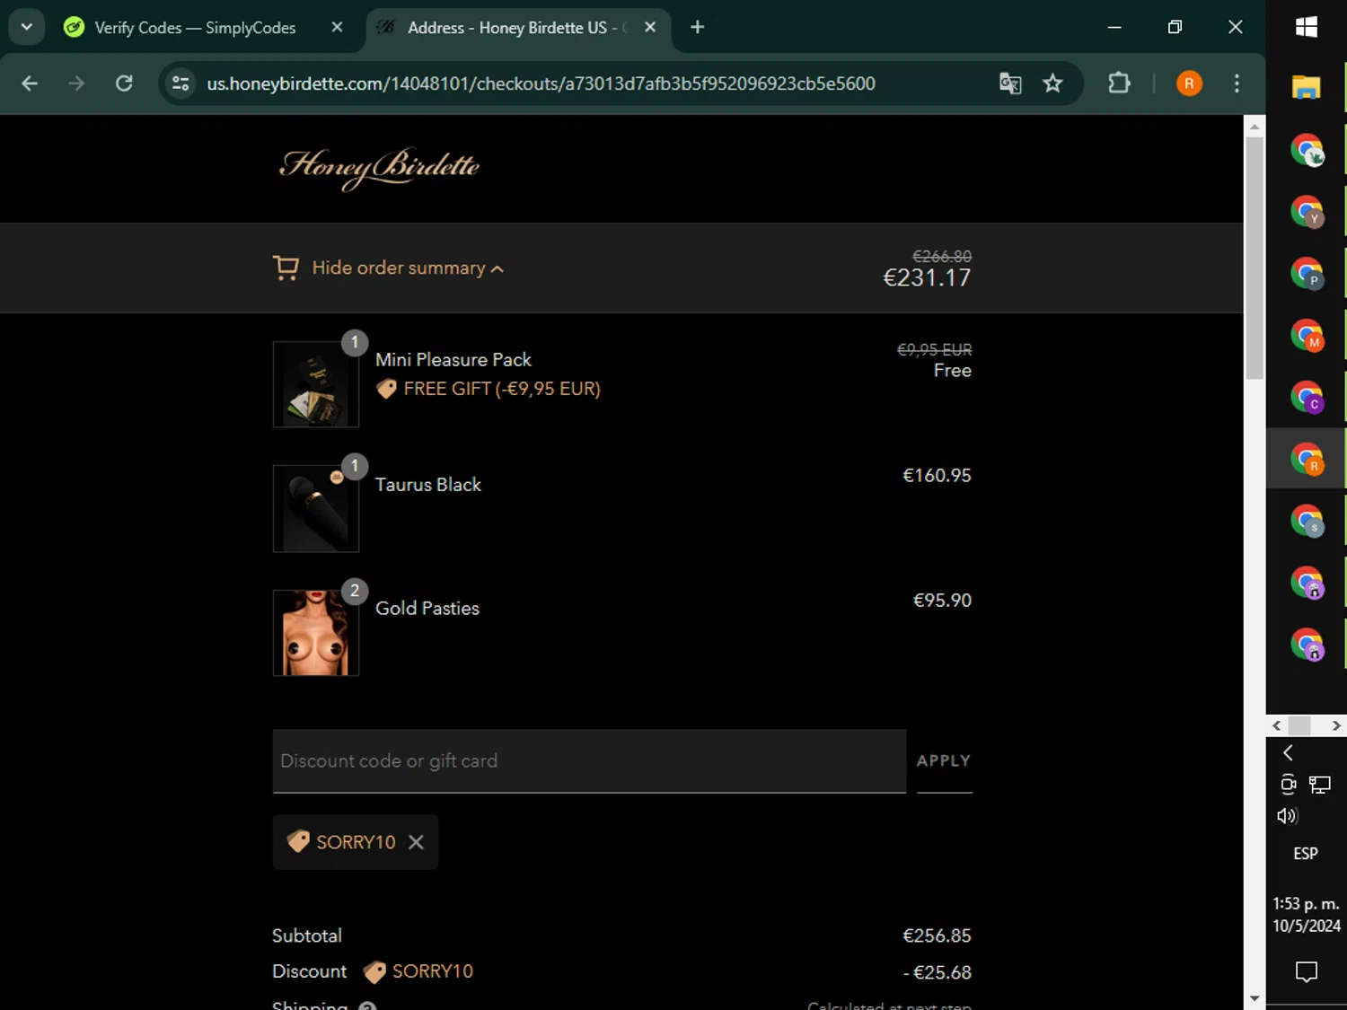Open the network display icon in tray
The width and height of the screenshot is (1347, 1010).
1319,785
